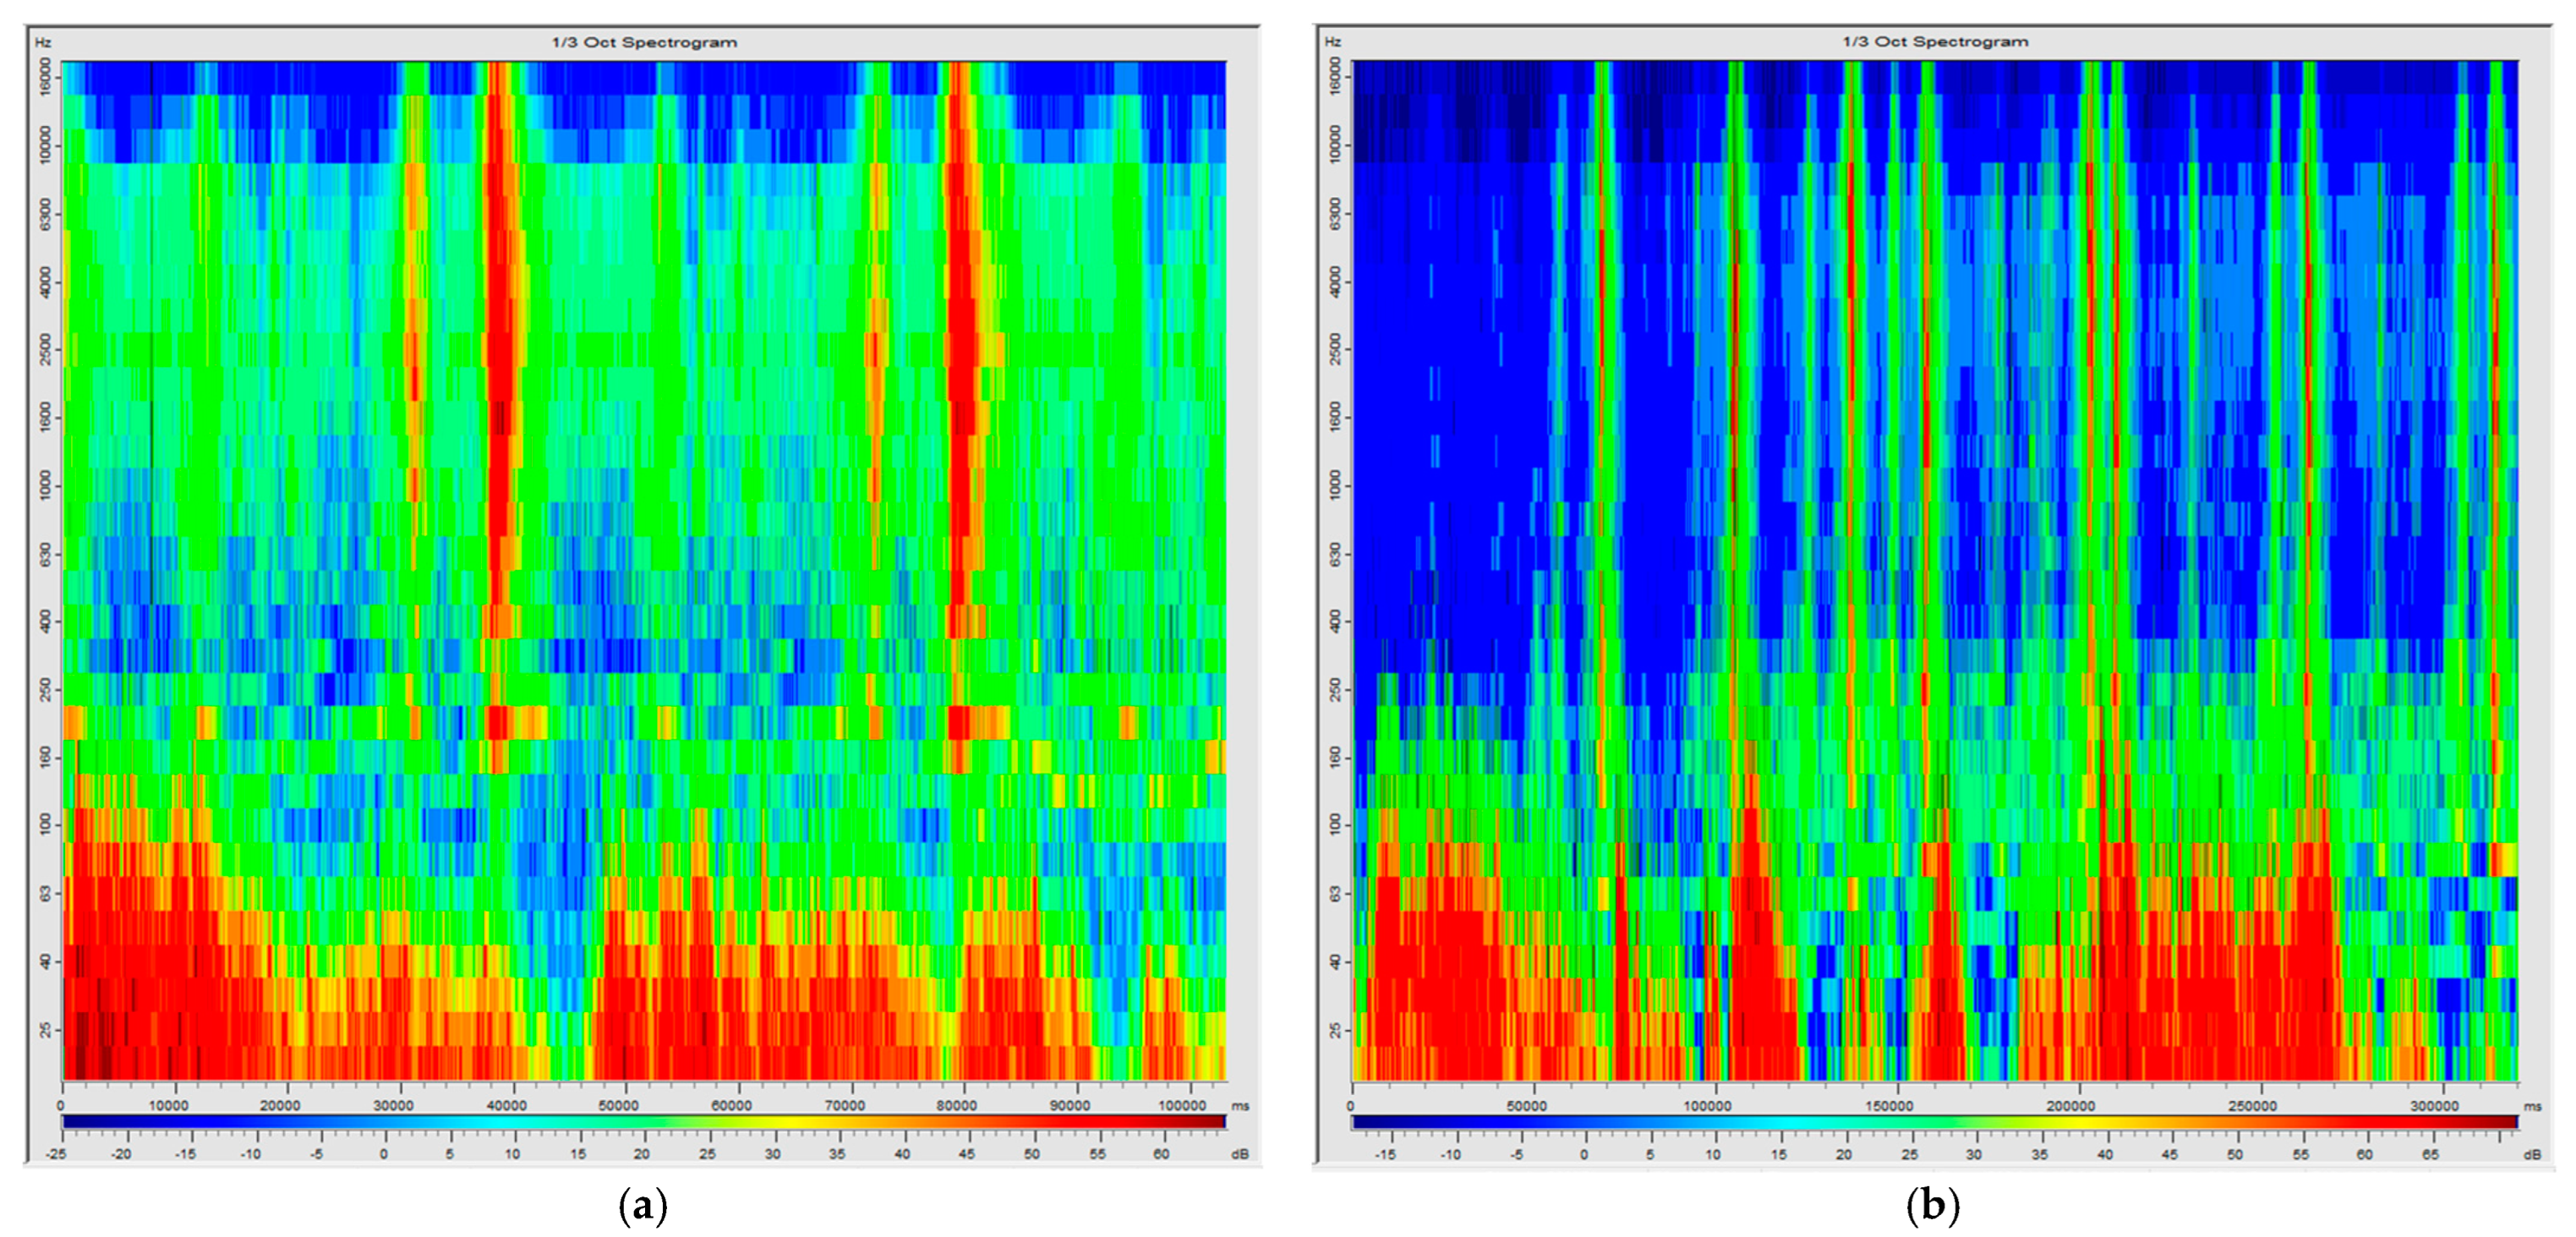Click the 60 dB label on the left scale

[1160, 1153]
